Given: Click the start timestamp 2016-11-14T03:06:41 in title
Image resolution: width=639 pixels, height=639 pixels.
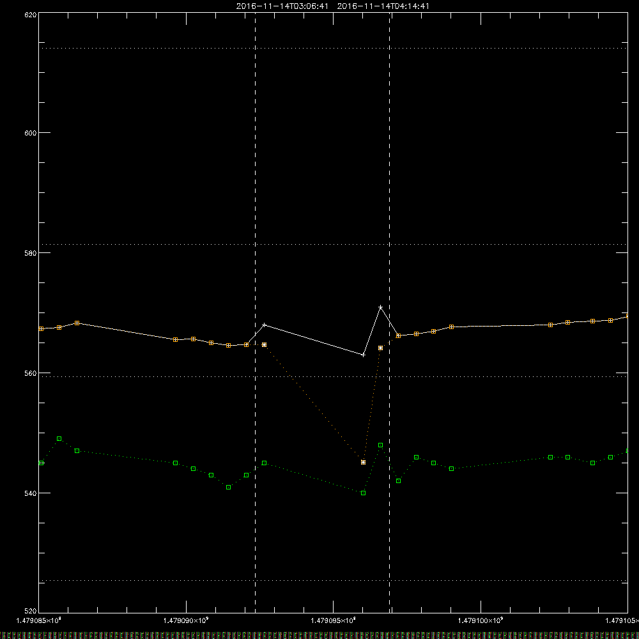Looking at the screenshot, I should coord(282,6).
